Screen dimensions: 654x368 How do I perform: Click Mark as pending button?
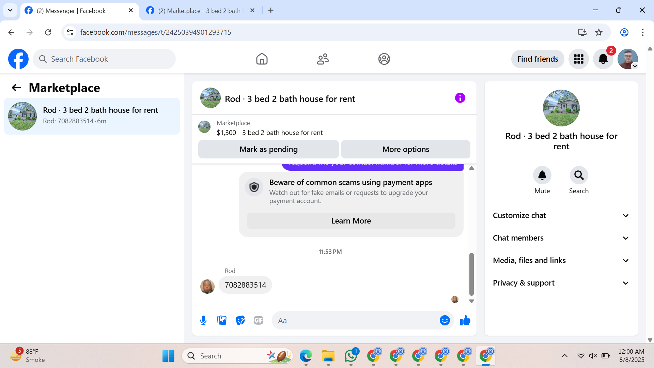click(x=268, y=149)
